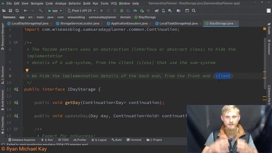Click the yellow lightbulb intention icon
272x153 pixels.
(x=27, y=70)
